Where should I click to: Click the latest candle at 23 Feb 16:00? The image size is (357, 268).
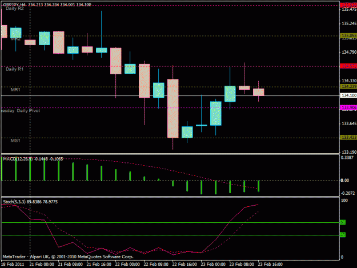259,92
